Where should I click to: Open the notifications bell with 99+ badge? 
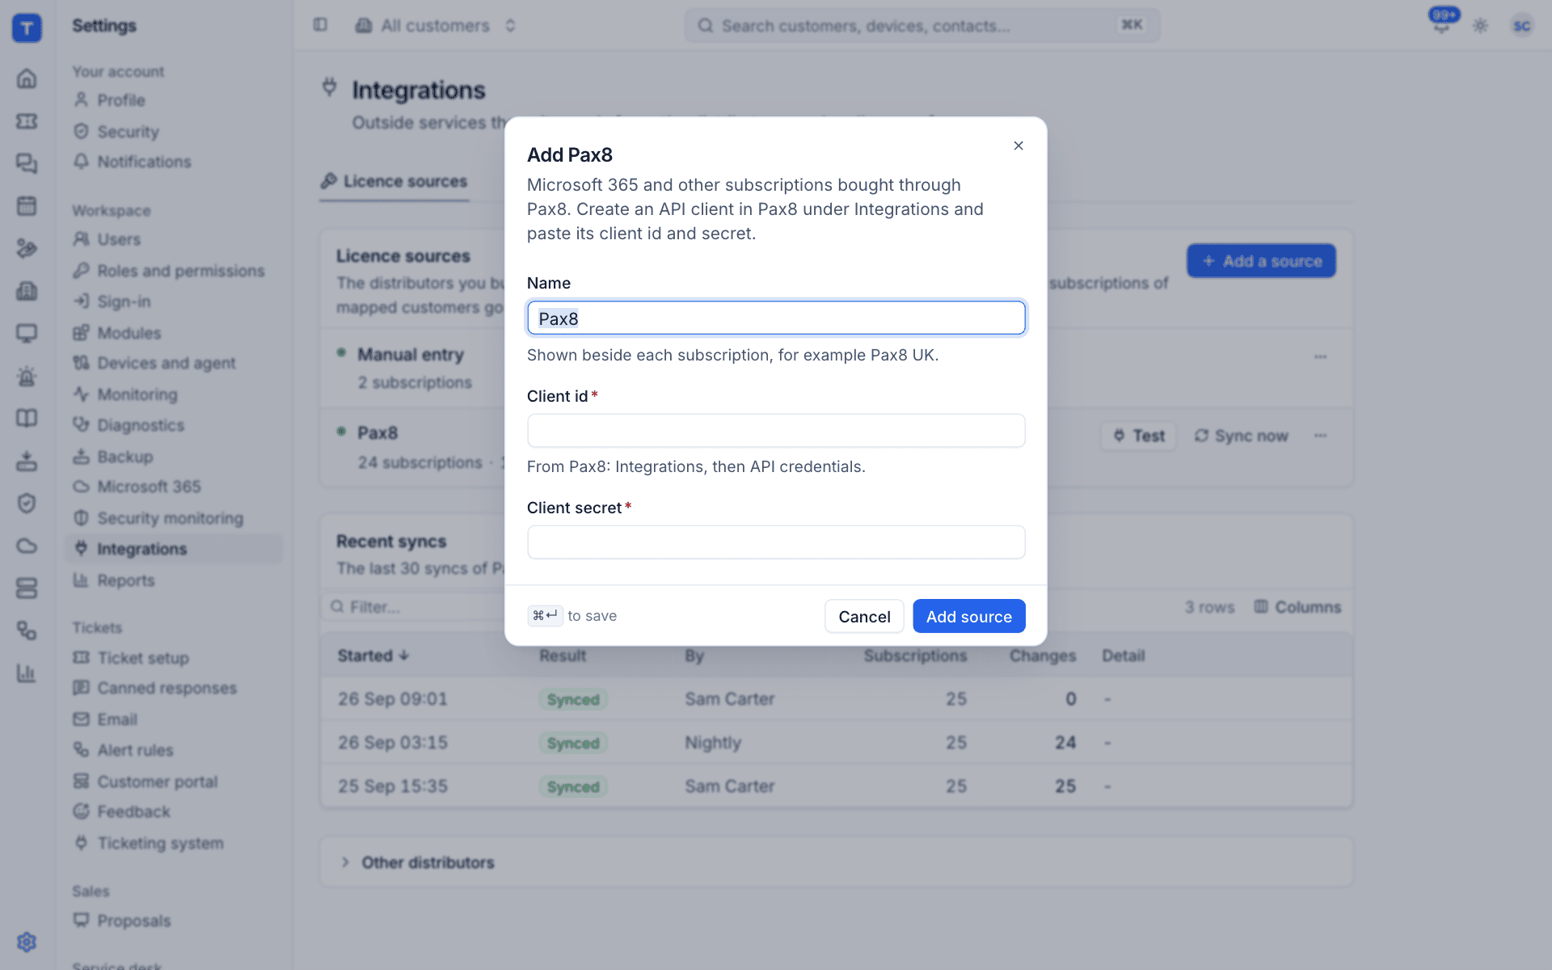pos(1442,22)
